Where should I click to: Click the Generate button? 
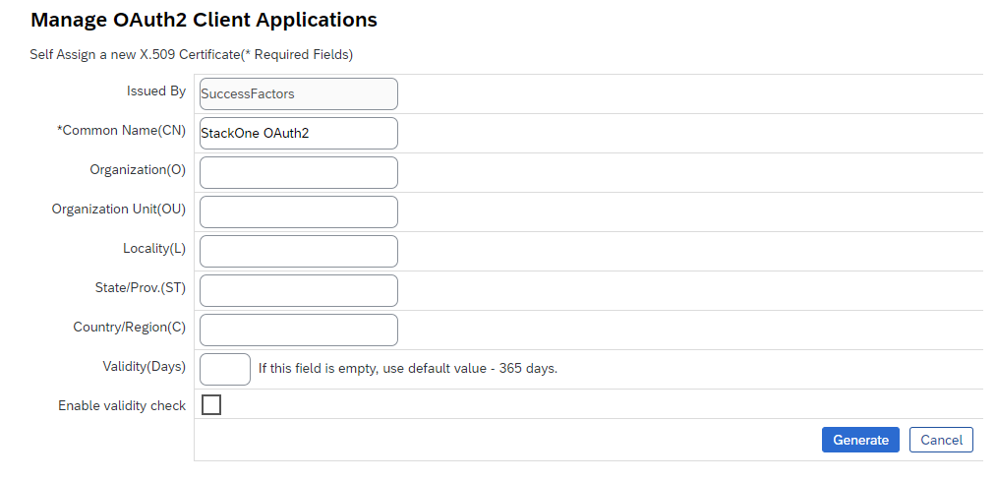coord(860,440)
